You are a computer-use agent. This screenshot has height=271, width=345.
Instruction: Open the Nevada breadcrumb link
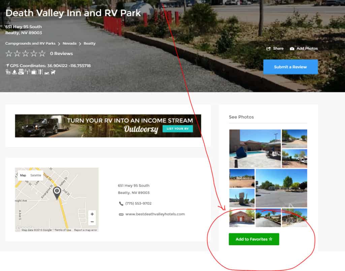69,43
